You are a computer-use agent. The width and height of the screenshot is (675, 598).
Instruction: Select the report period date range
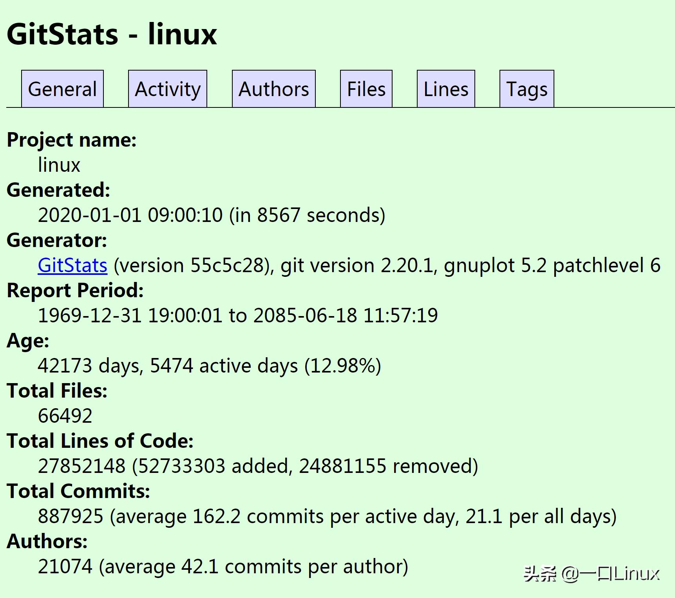[x=238, y=315]
